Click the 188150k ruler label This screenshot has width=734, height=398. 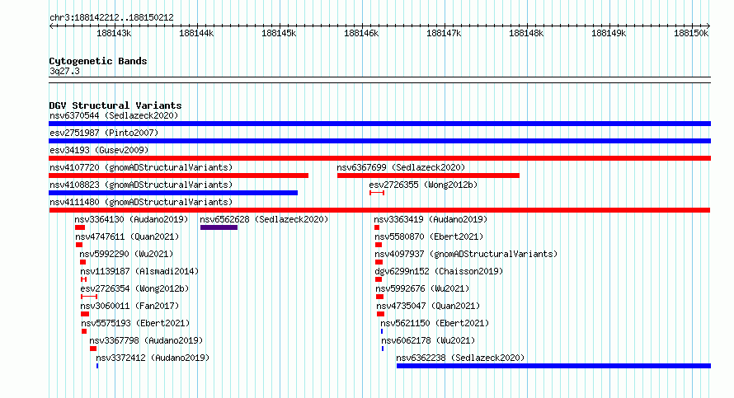691,33
